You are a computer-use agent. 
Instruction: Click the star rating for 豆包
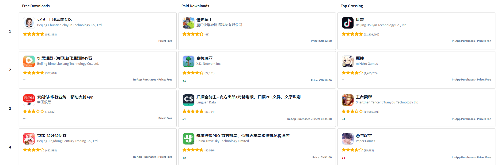coord(33,34)
